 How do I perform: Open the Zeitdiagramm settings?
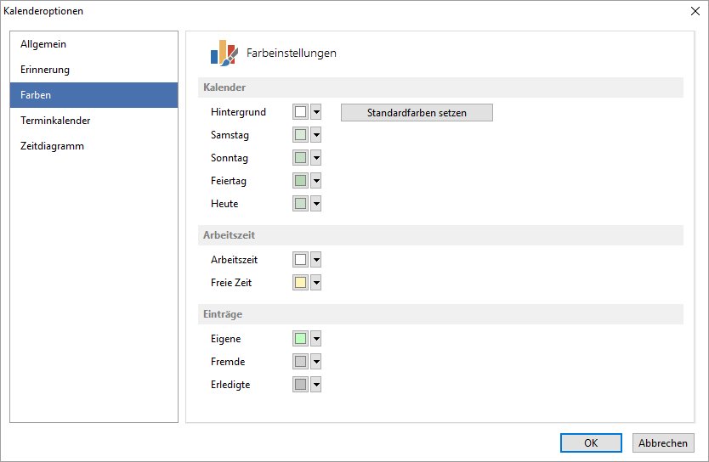94,146
